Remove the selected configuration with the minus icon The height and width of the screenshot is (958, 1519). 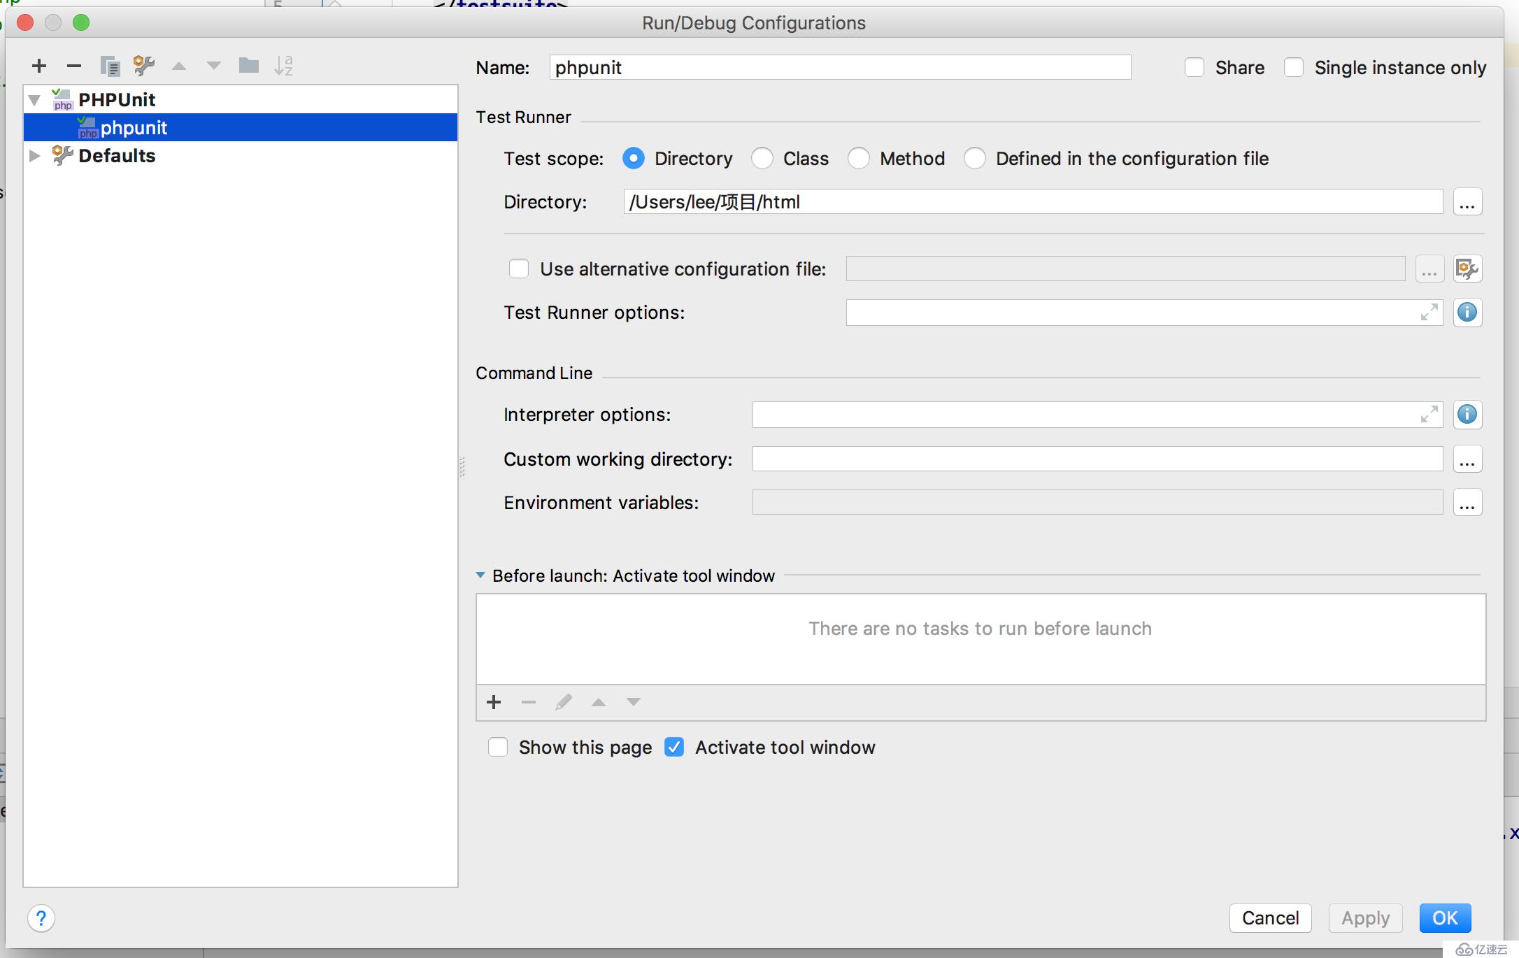point(74,66)
